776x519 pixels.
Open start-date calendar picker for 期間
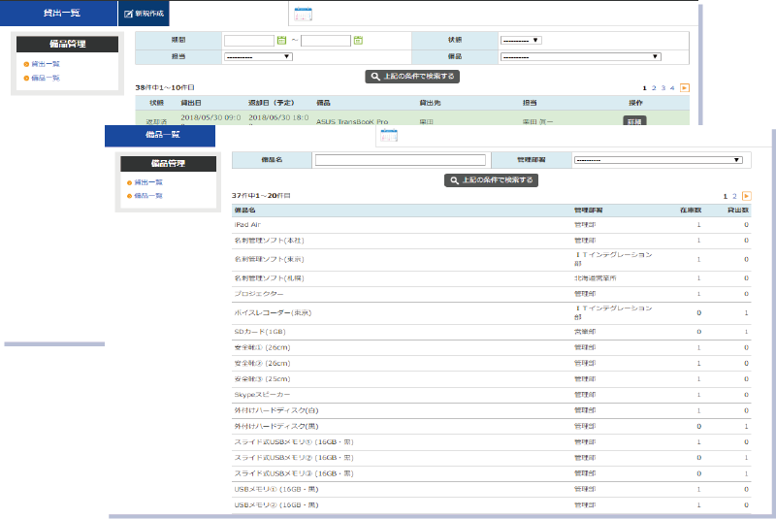point(281,40)
